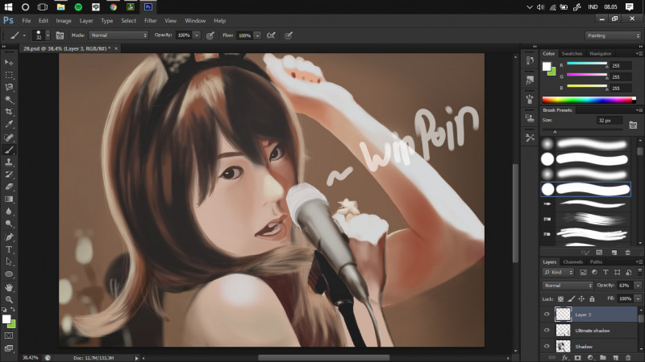Hide the Shadow layer
Viewport: 645px width, 362px height.
(x=547, y=347)
